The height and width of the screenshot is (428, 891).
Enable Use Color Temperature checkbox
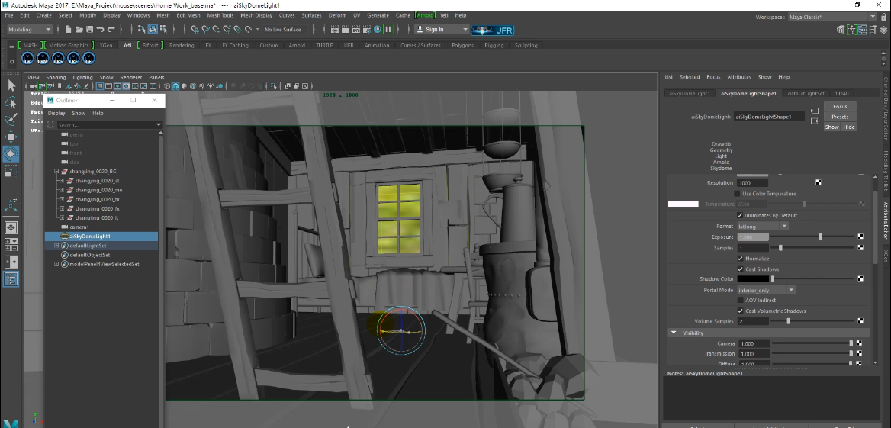(x=737, y=194)
